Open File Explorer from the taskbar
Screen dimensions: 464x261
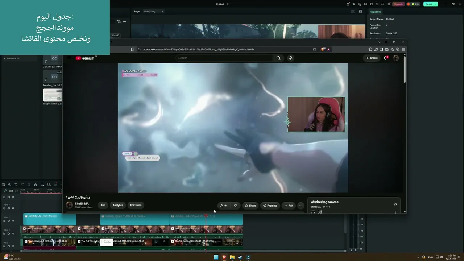point(232,257)
